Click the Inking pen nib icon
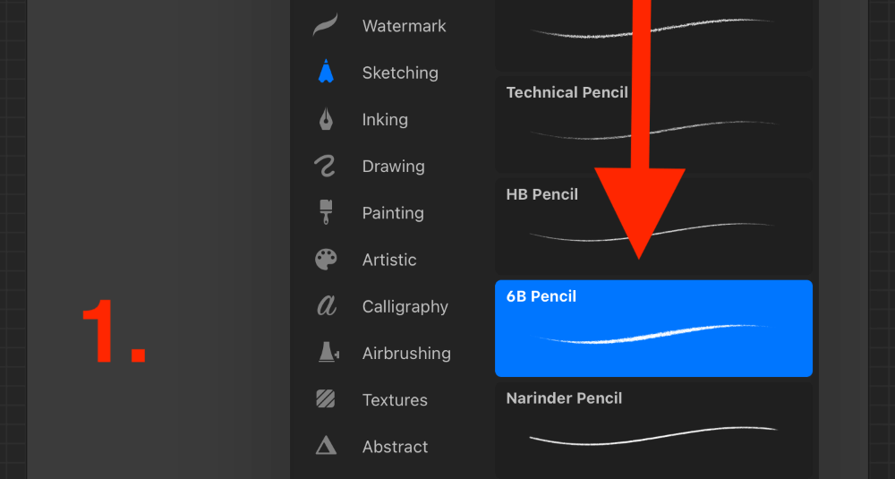The height and width of the screenshot is (479, 895). (x=326, y=119)
